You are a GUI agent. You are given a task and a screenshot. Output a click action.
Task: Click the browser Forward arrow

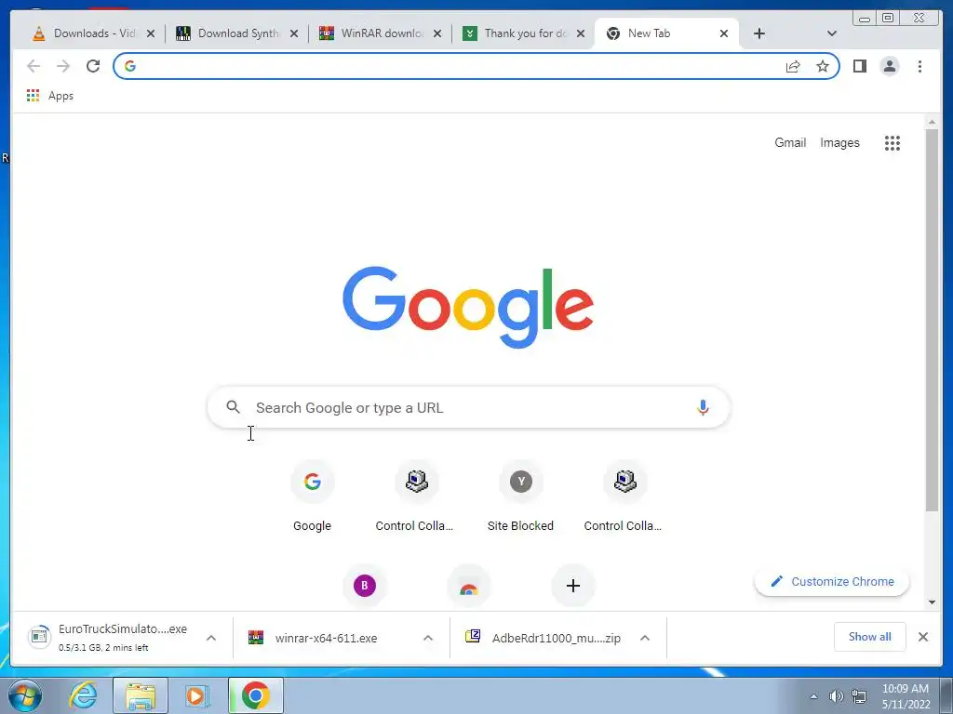[x=63, y=66]
